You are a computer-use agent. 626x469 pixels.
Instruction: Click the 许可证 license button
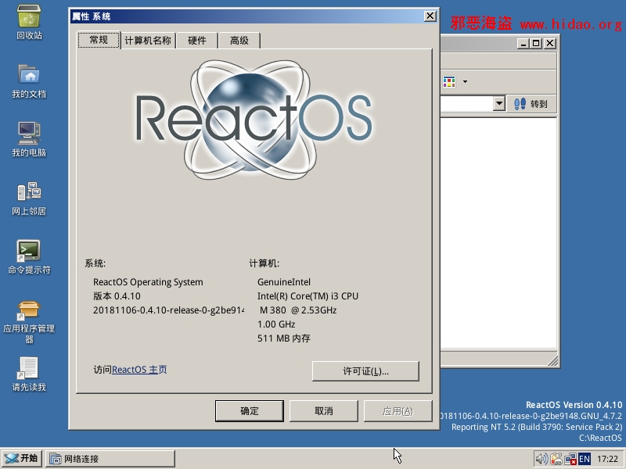pos(365,371)
